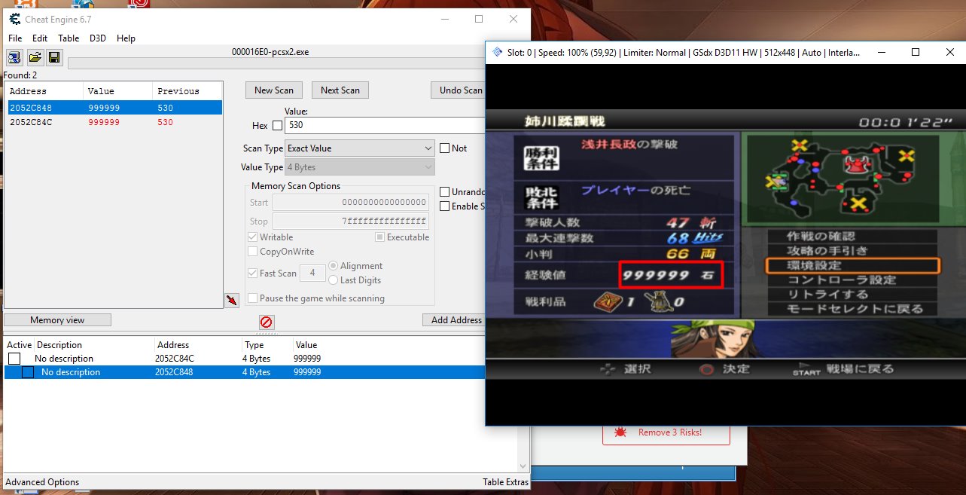Open the Edit menu

click(x=40, y=38)
